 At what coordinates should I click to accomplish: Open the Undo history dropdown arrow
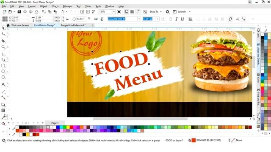(x=66, y=12)
